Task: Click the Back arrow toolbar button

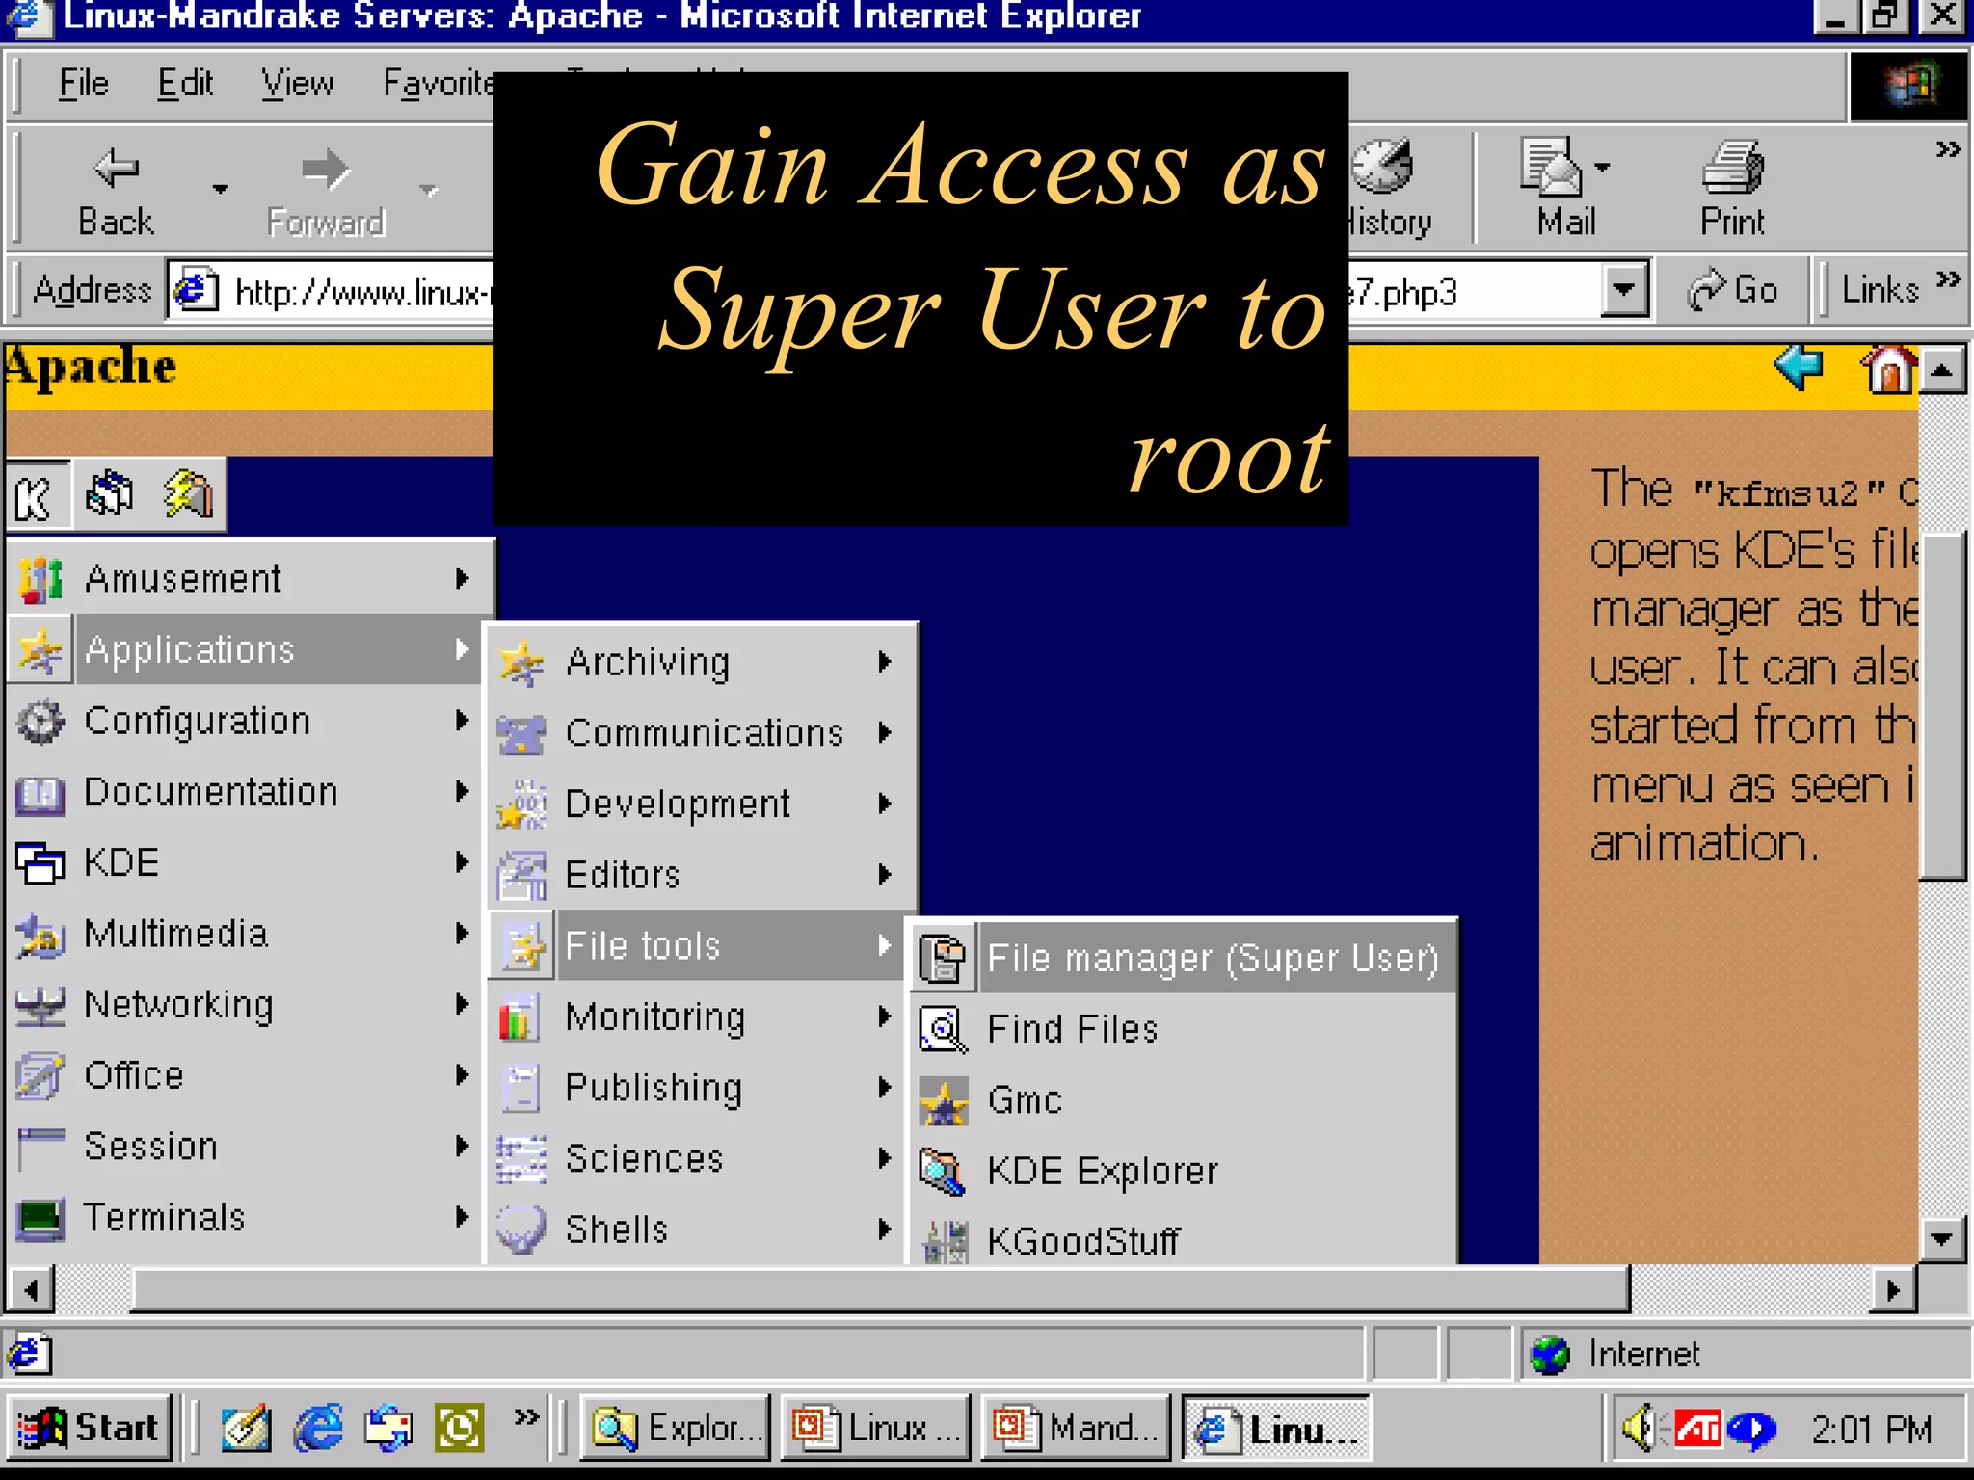Action: point(116,191)
